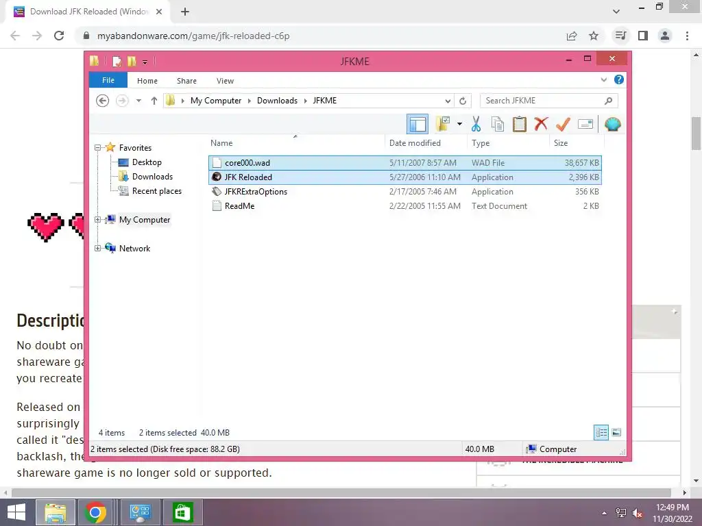Screen dimensions: 702x526
Task: Open Chrome three-dot menu
Action: click(x=687, y=36)
